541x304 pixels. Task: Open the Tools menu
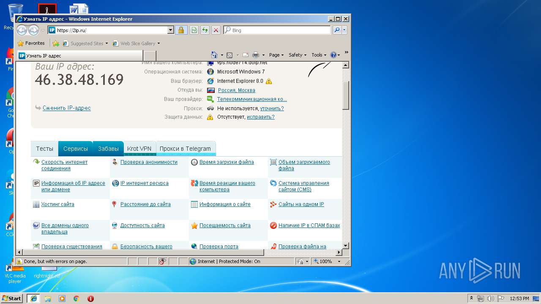319,55
